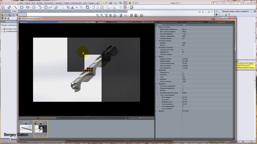Click the Save icon in top toolbar

111,3
